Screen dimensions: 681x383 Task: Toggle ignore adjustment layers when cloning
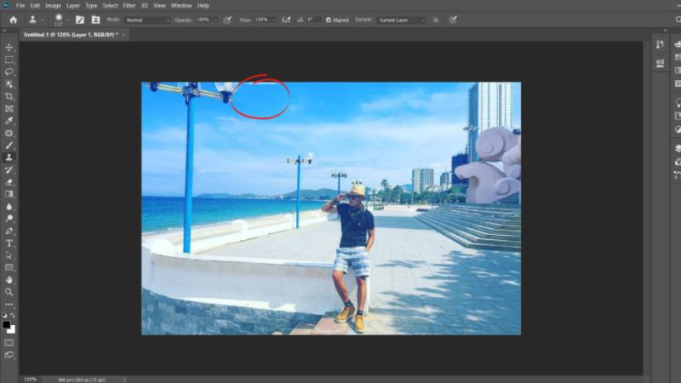coord(435,20)
